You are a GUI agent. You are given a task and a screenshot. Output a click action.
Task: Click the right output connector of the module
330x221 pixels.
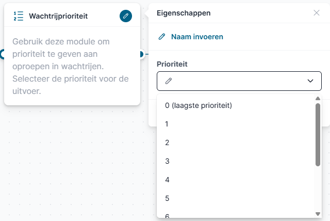pyautogui.click(x=141, y=54)
